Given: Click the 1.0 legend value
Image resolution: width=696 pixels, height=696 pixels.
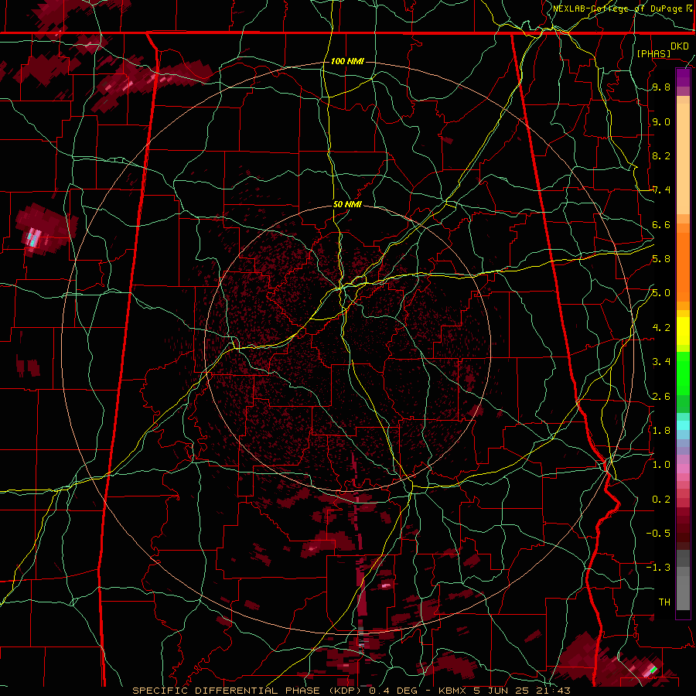Looking at the screenshot, I should (661, 465).
